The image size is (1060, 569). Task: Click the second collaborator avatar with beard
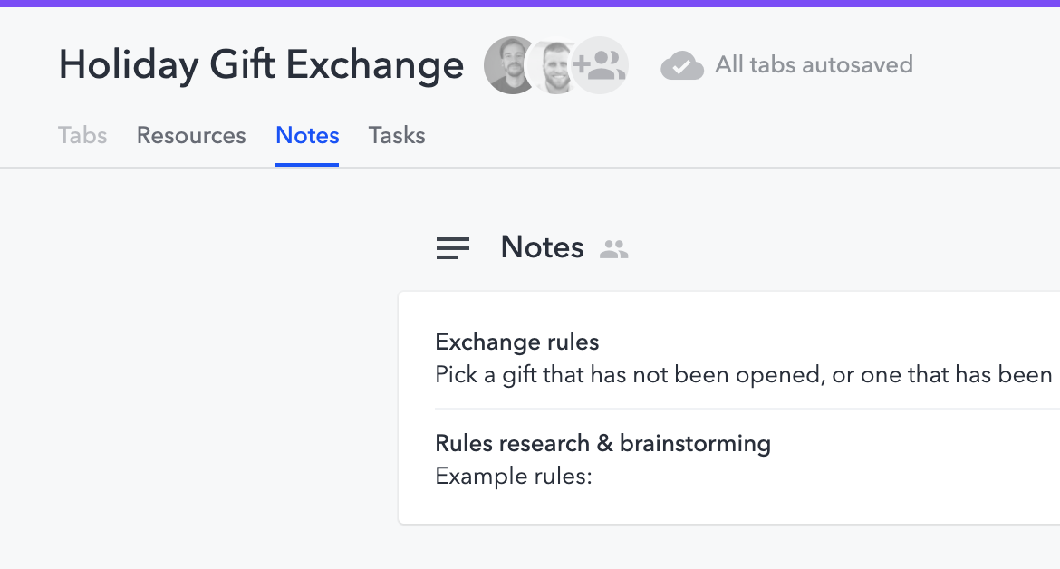pyautogui.click(x=553, y=65)
